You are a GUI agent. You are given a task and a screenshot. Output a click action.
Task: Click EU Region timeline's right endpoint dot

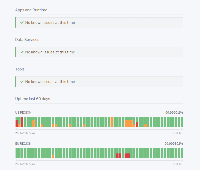point(182,160)
